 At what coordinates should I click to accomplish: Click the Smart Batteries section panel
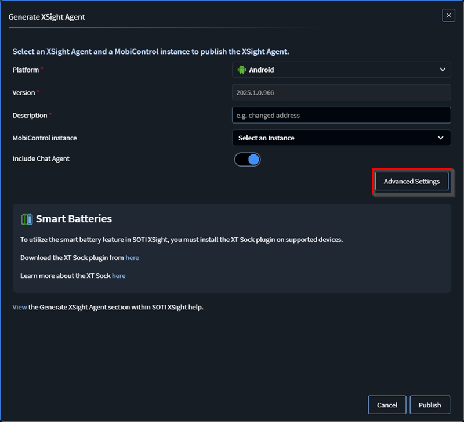(232, 248)
